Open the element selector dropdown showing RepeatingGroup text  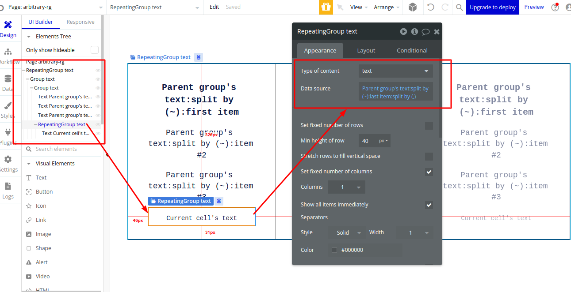click(155, 7)
